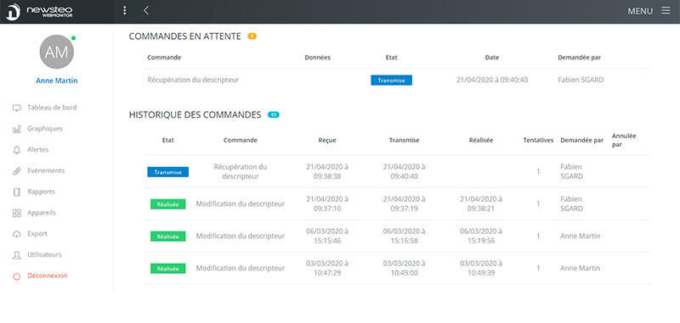Go to Graphiques section
Viewport: 680px width, 323px height.
click(x=45, y=129)
